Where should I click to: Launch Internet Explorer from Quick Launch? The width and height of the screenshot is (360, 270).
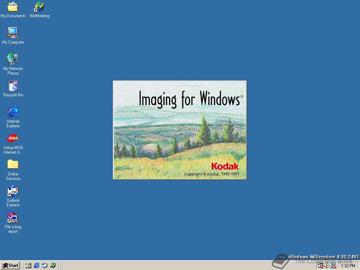click(x=37, y=265)
